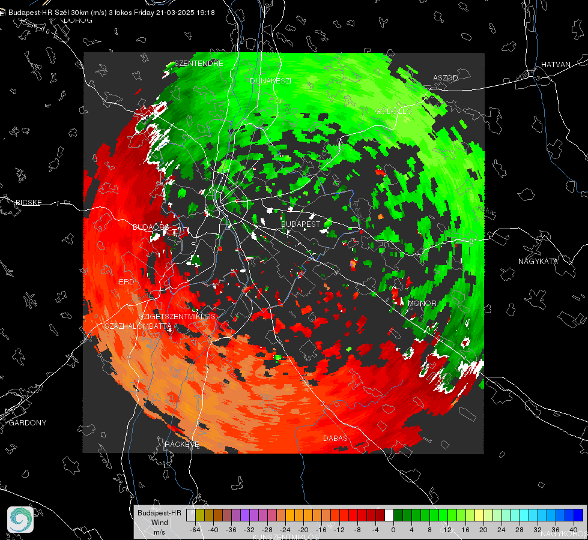Select the darkest blue rightmost legend swatch
Viewport: 588px width, 540px height.
click(578, 515)
